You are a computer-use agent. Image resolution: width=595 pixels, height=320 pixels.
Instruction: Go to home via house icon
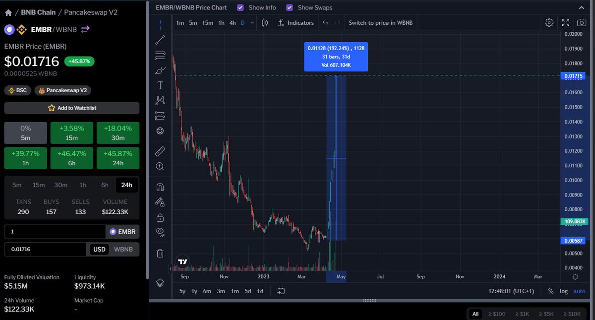[8, 12]
